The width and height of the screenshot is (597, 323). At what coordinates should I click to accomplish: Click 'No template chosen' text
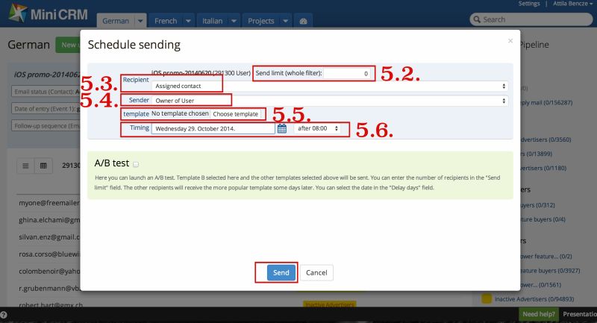(x=180, y=113)
